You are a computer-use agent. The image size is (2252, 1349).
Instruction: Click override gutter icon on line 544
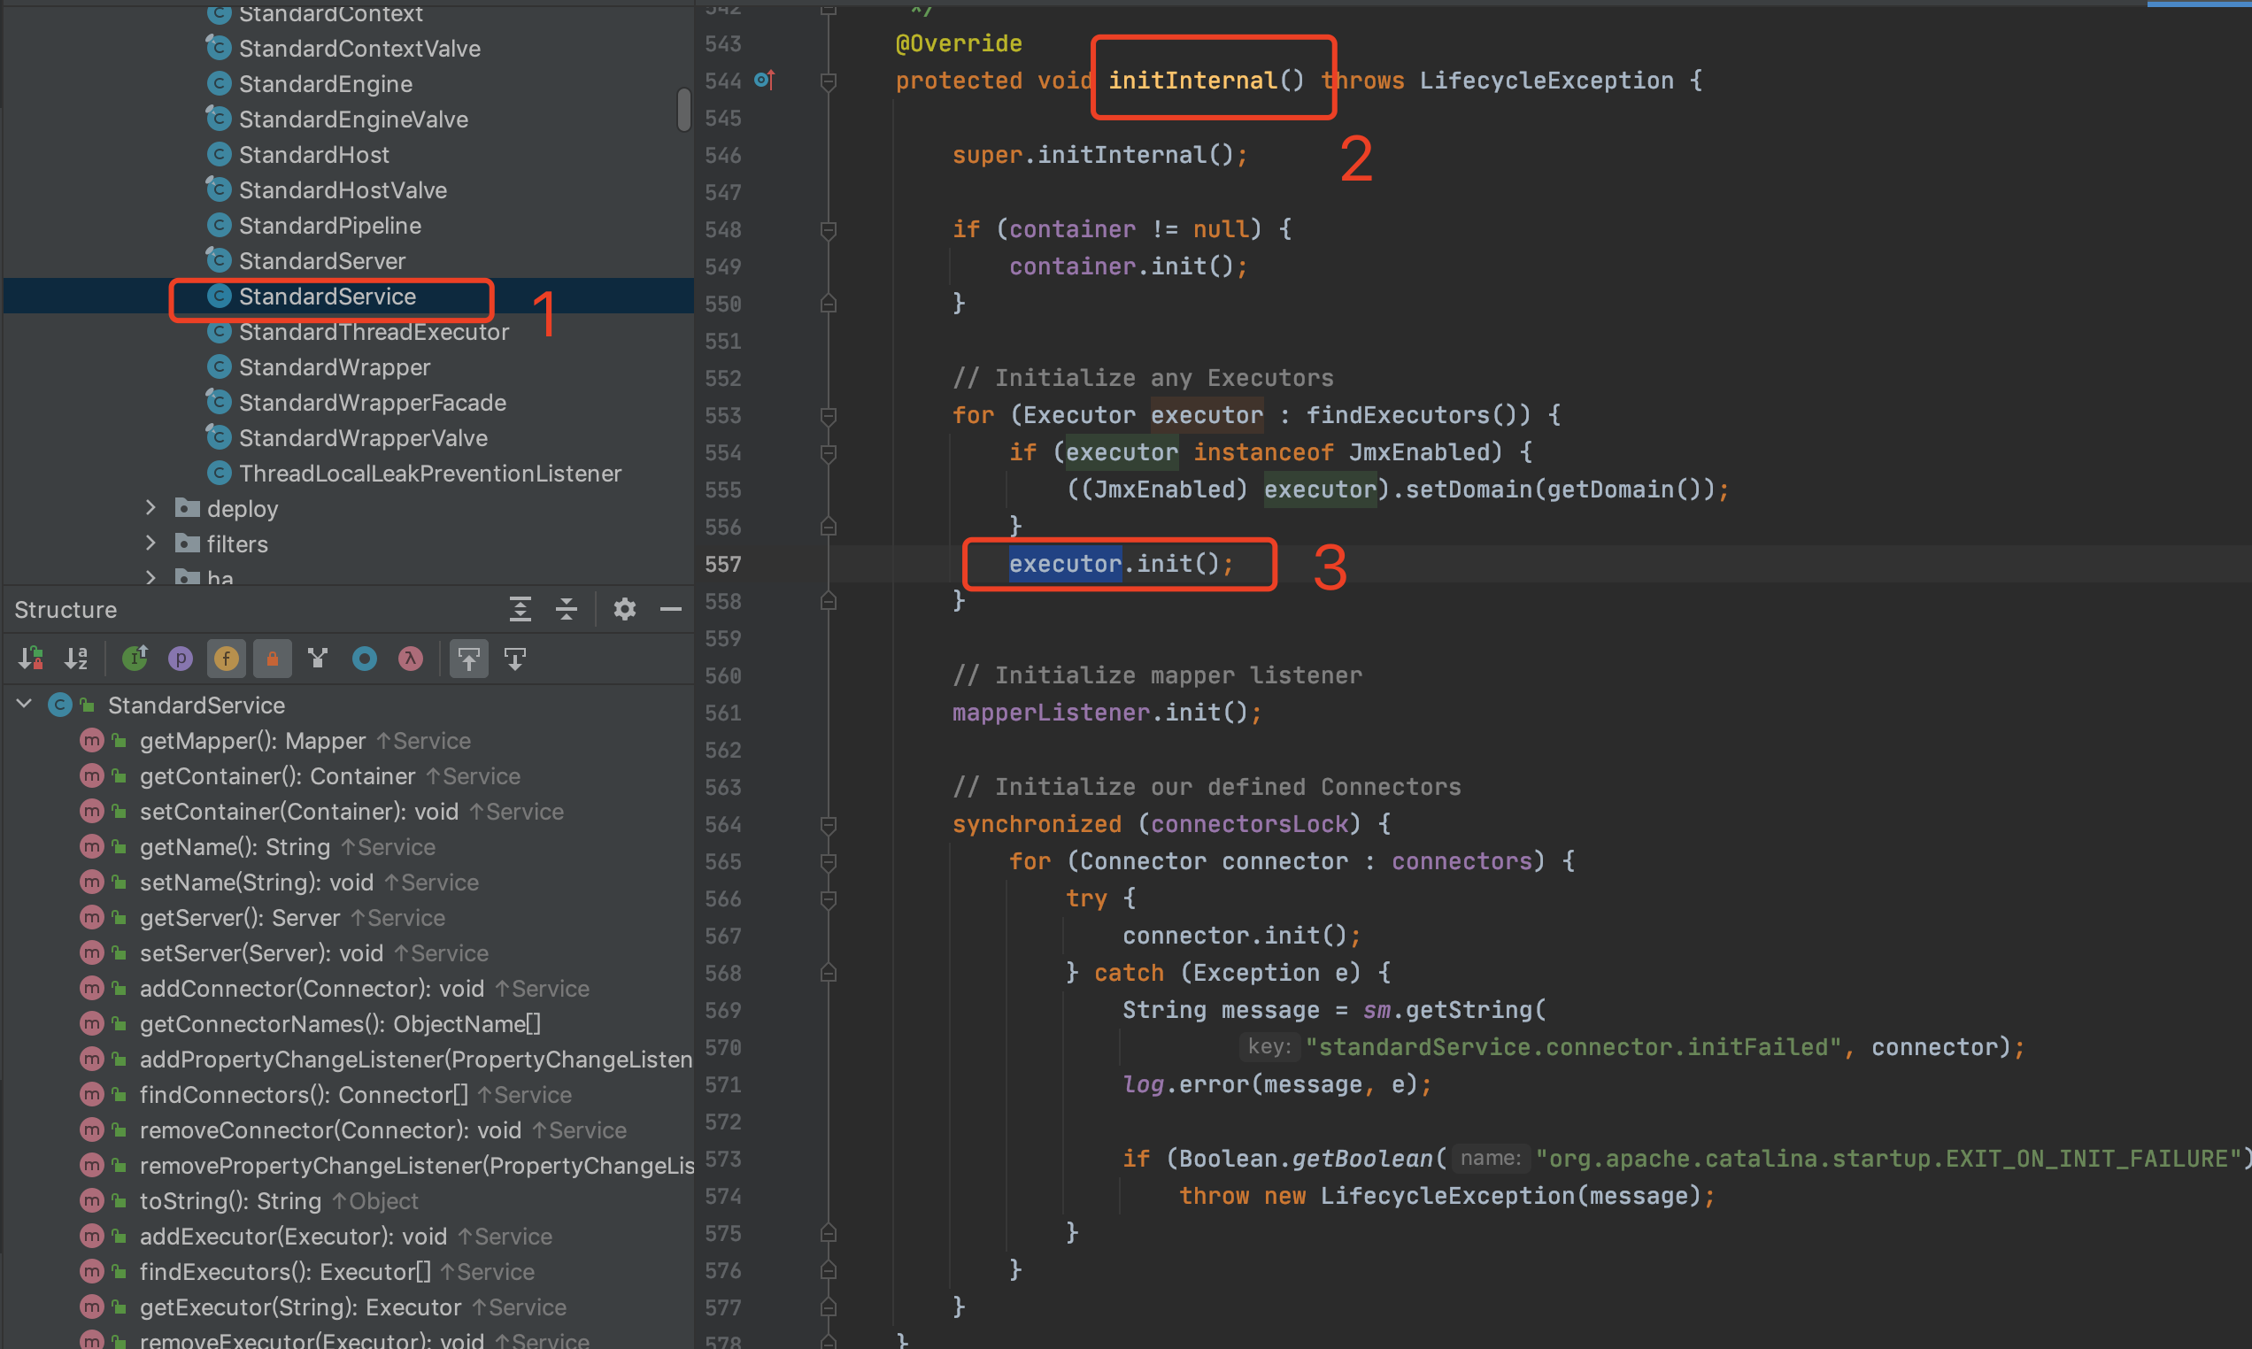coord(764,80)
